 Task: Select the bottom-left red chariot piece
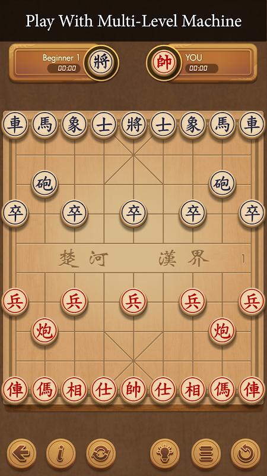pos(15,390)
